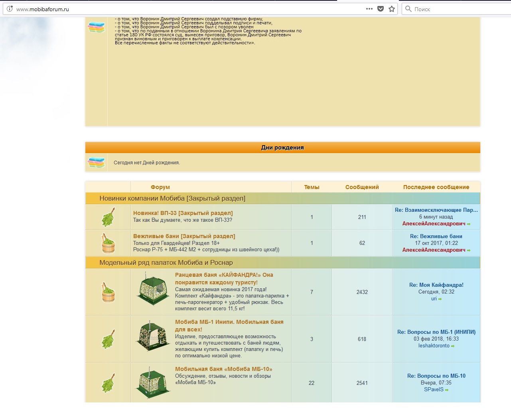The height and width of the screenshot is (408, 511).
Task: Open user profile leshaktoronto
Action: pos(434,346)
